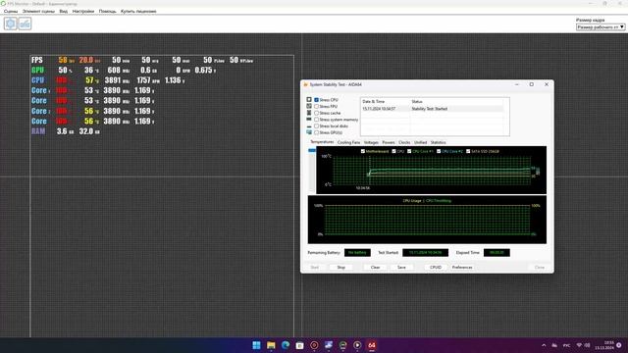Click the Save button in AIDA64
This screenshot has width=628, height=353.
pos(401,267)
